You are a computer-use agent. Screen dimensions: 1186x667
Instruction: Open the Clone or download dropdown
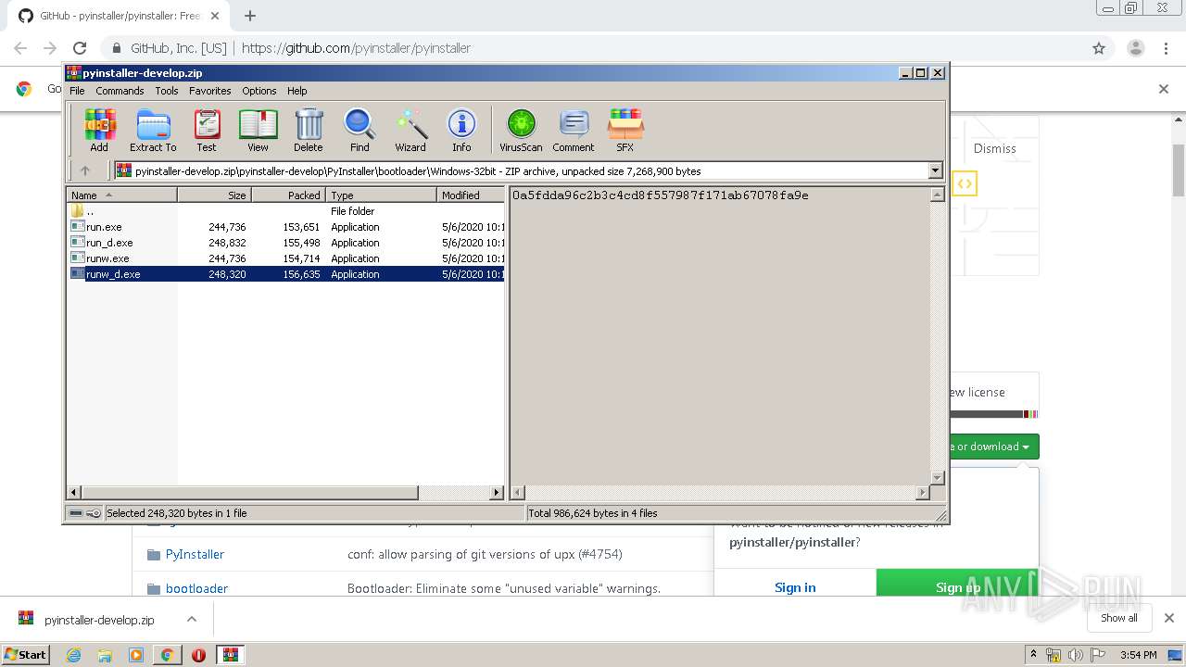coord(993,447)
